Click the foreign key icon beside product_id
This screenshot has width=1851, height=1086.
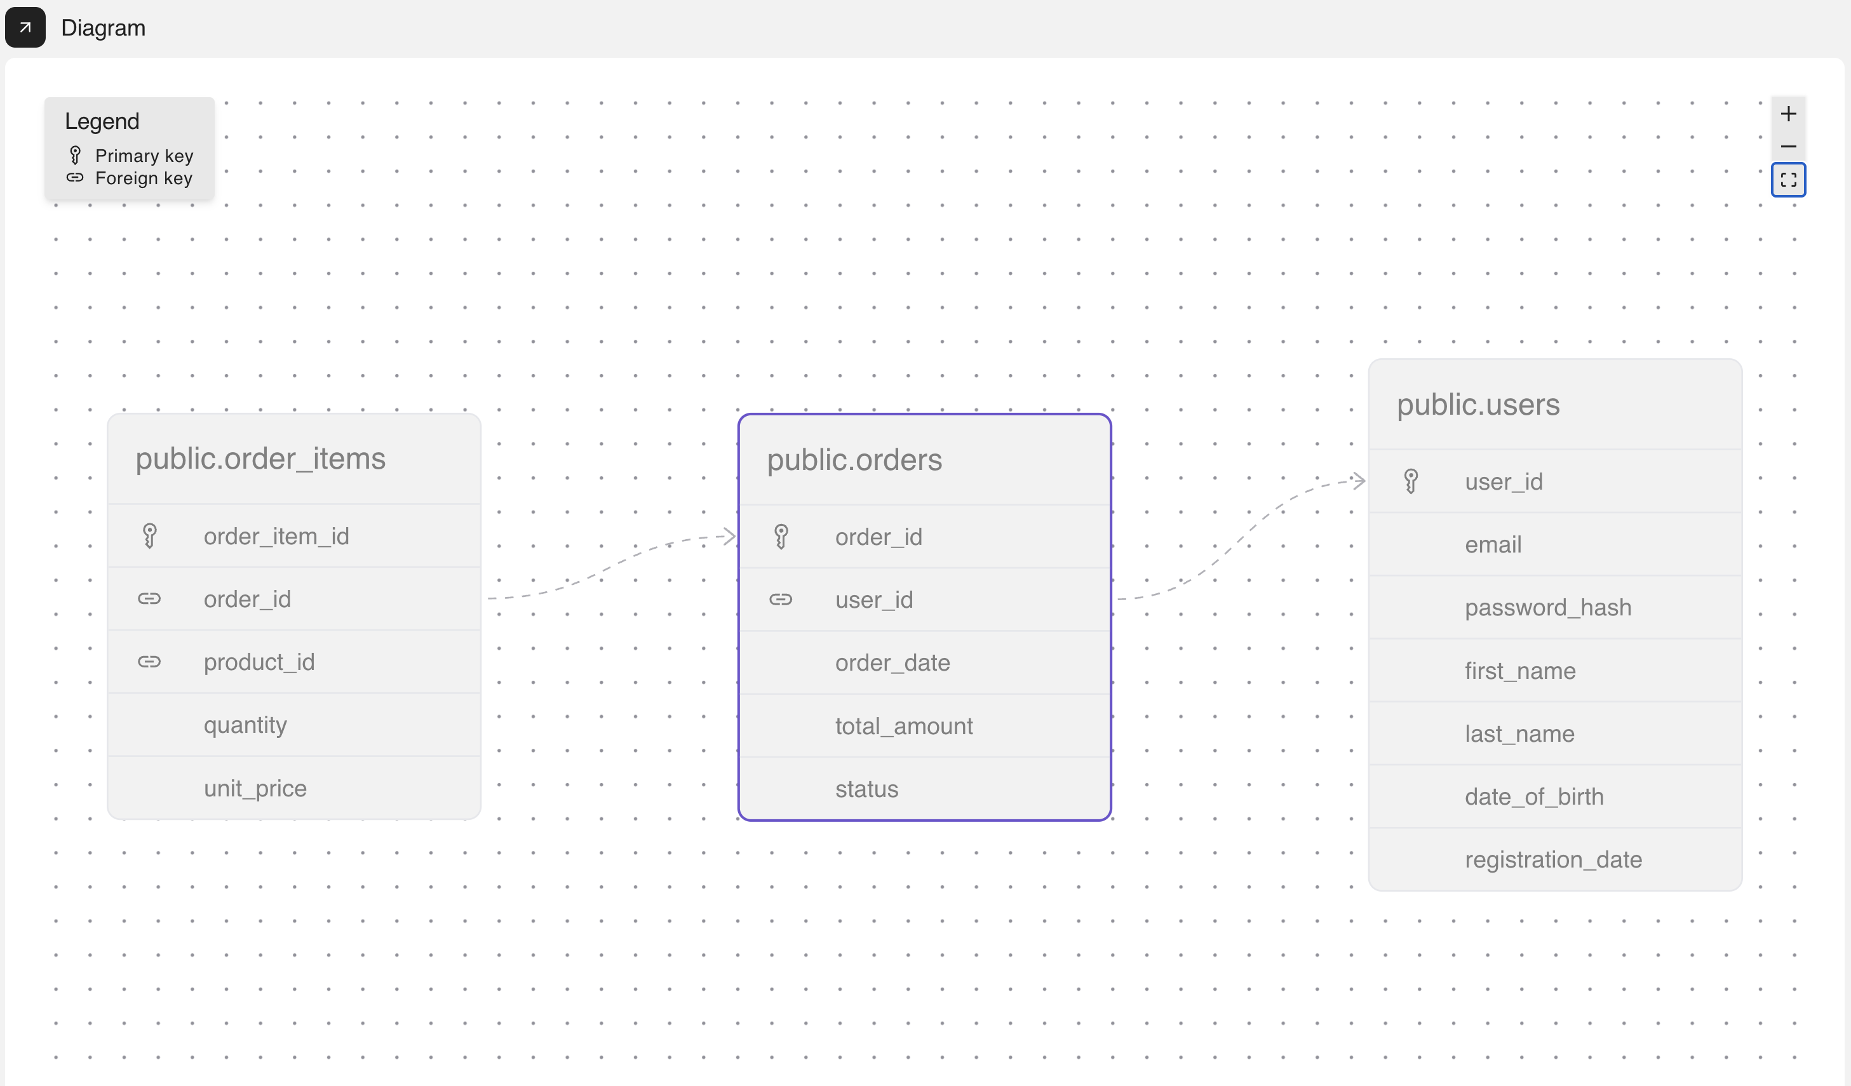pyautogui.click(x=151, y=662)
